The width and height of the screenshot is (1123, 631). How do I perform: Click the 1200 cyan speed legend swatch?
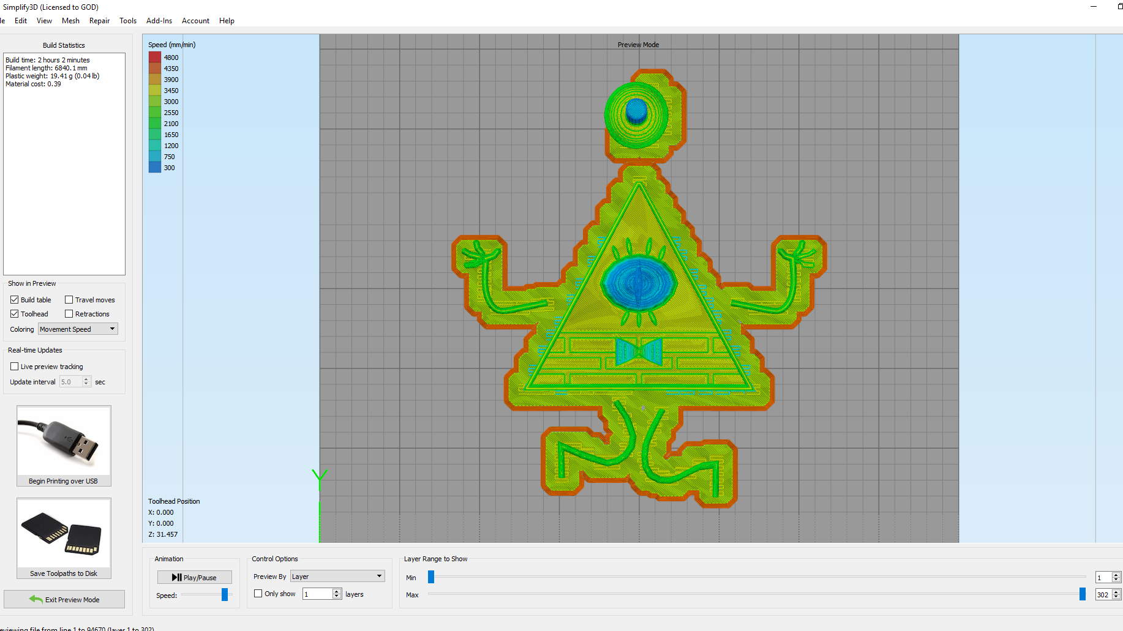[x=155, y=145]
